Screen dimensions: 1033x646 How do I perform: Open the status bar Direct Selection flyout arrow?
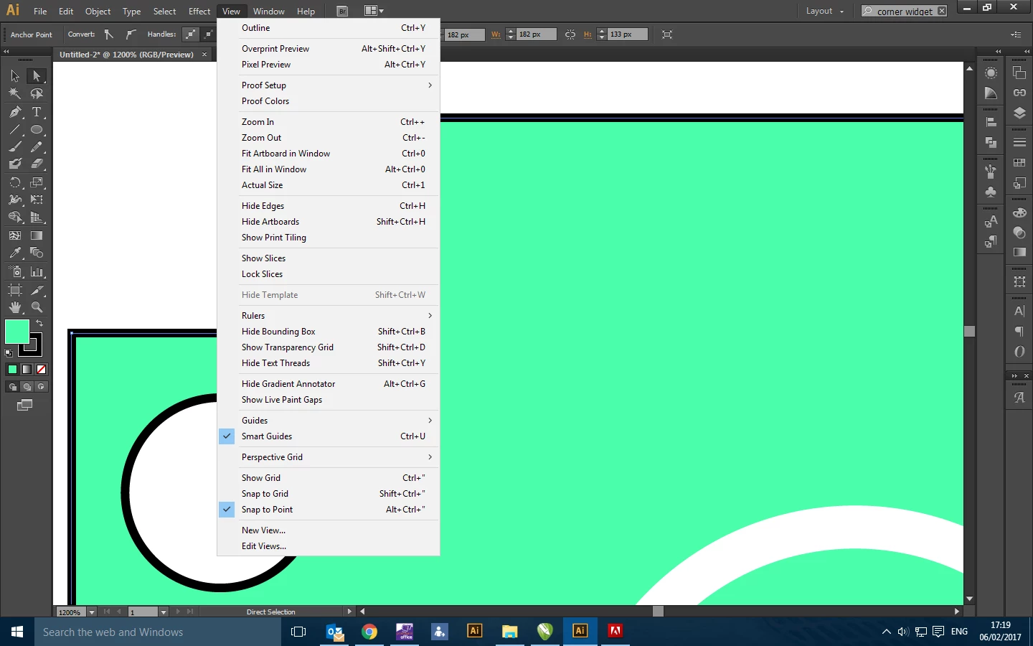349,612
